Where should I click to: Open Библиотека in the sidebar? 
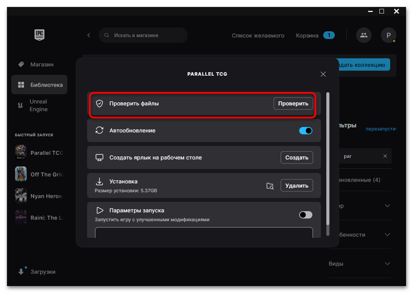pyautogui.click(x=39, y=85)
